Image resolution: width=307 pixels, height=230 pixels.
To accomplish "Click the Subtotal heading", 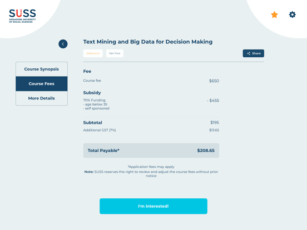I will (93, 123).
